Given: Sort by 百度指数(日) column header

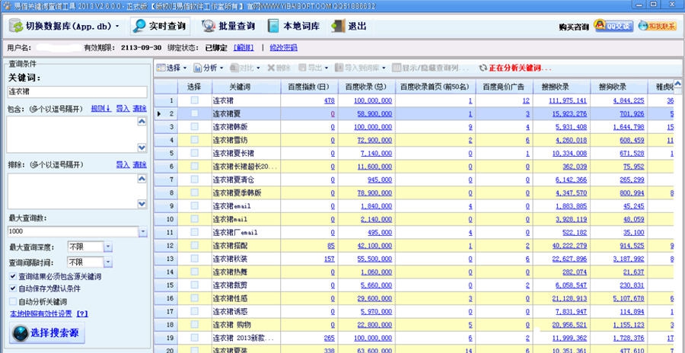Looking at the screenshot, I should 309,87.
